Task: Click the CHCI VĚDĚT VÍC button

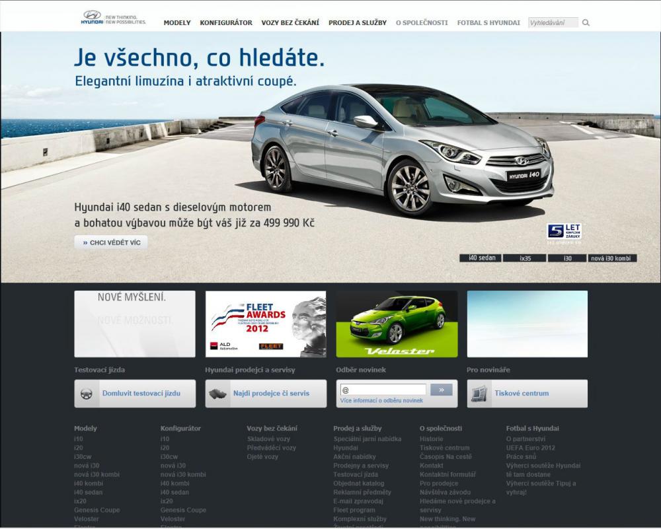Action: point(111,242)
